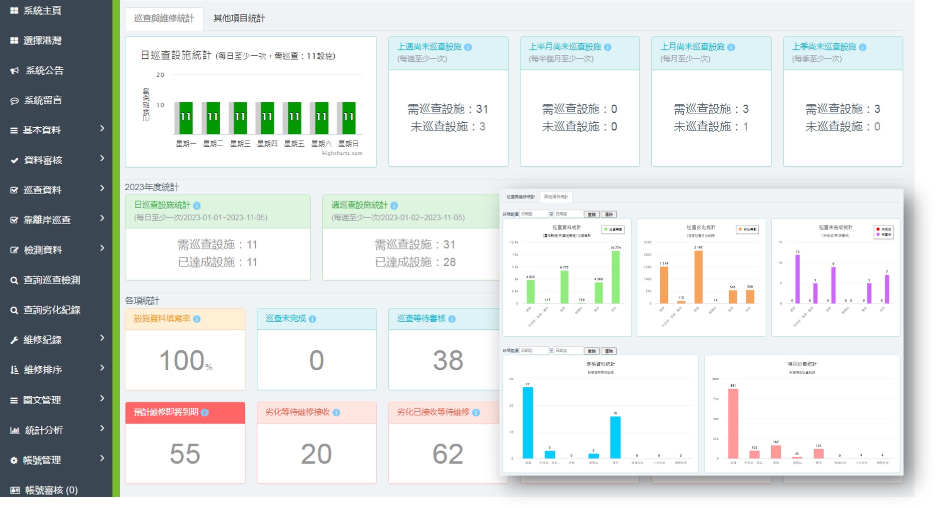Toggle the 巡查筆數 legend series
The width and height of the screenshot is (936, 508).
[x=613, y=230]
